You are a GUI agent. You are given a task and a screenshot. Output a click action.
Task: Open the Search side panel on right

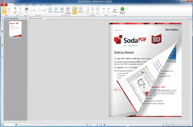191,22
